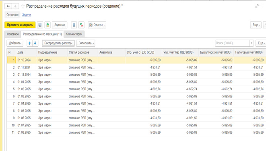The image size is (266, 151).
Task: Click Упр. учет с НДС column header
Action: pyautogui.click(x=144, y=52)
